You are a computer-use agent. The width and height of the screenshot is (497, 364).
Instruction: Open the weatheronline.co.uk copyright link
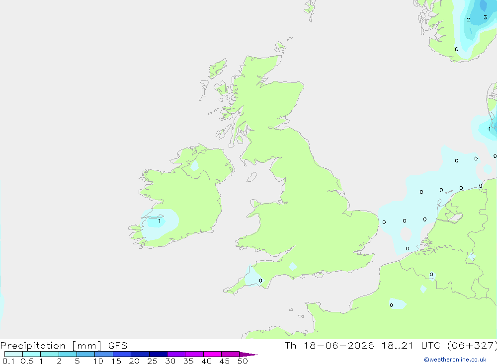(x=455, y=360)
